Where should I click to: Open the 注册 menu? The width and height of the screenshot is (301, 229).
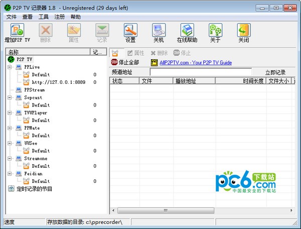(x=60, y=17)
